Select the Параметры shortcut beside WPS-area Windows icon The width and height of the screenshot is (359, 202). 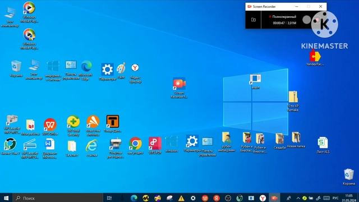click(x=192, y=144)
